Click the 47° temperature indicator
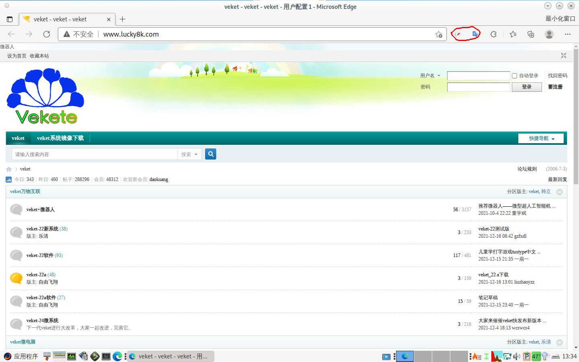Screen dimensions: 579x362 point(536,356)
